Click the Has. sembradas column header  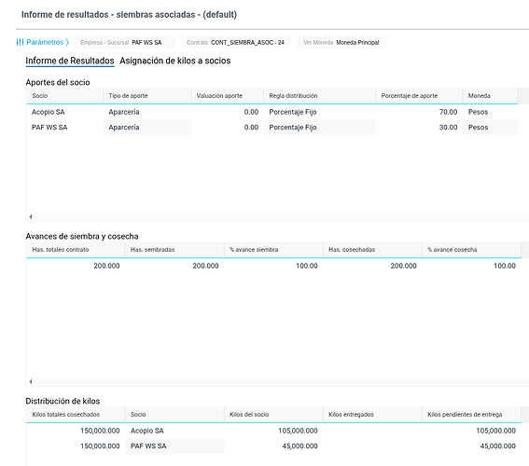coord(174,250)
